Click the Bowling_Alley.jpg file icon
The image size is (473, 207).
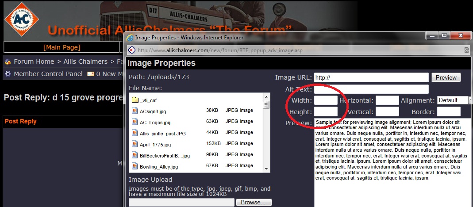135,166
